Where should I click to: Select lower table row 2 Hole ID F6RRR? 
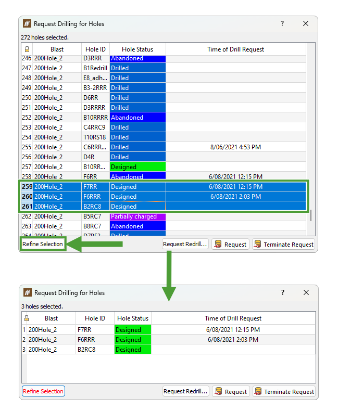(x=169, y=340)
